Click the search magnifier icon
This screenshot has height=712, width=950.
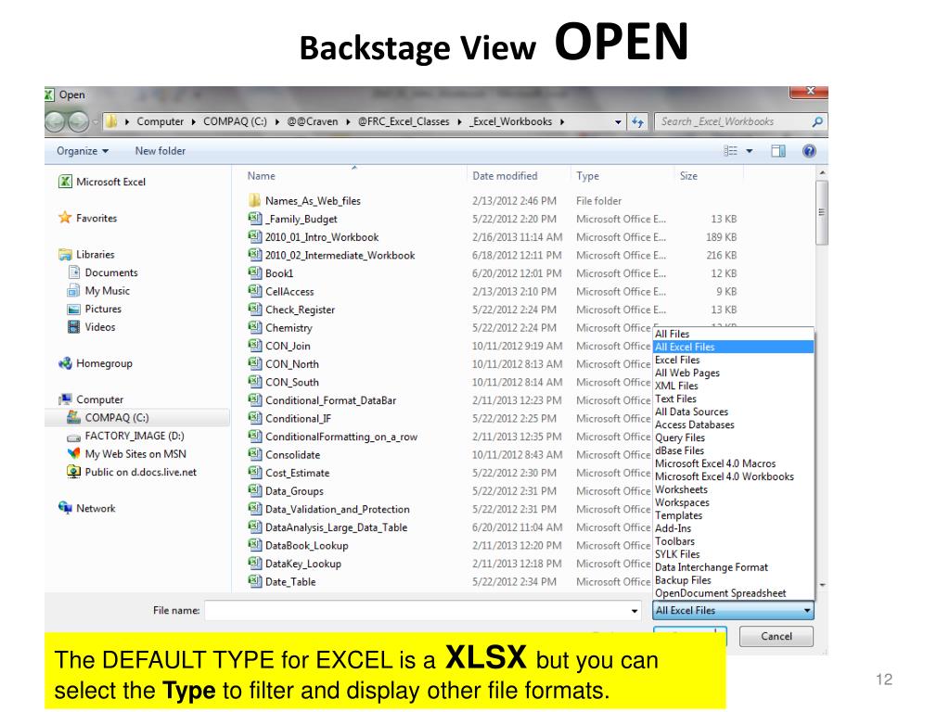pos(816,121)
